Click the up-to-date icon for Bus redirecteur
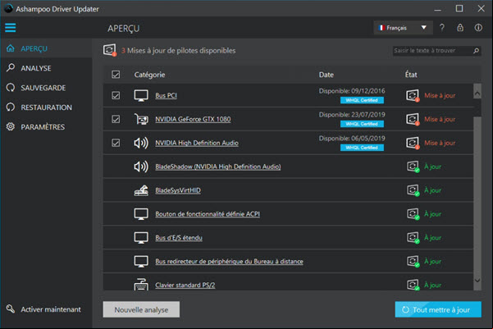The height and width of the screenshot is (329, 493). point(413,262)
